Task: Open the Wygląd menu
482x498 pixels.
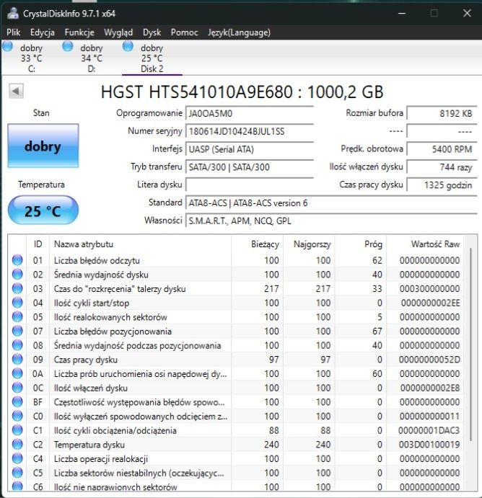Action: [118, 32]
